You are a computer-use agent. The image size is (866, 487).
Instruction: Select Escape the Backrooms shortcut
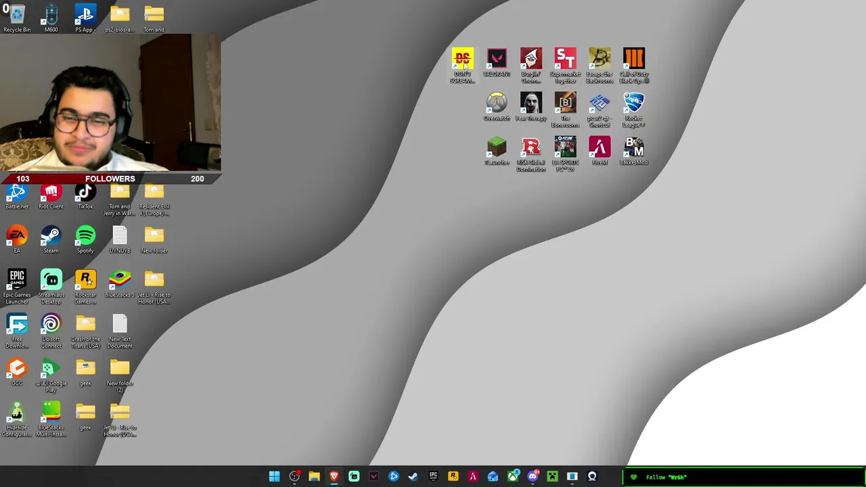[x=599, y=66]
